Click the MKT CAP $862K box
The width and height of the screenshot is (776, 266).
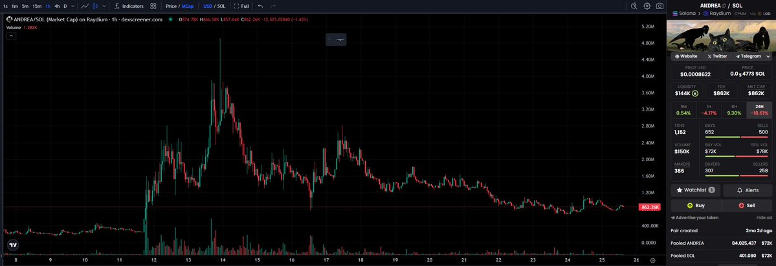[x=756, y=90]
